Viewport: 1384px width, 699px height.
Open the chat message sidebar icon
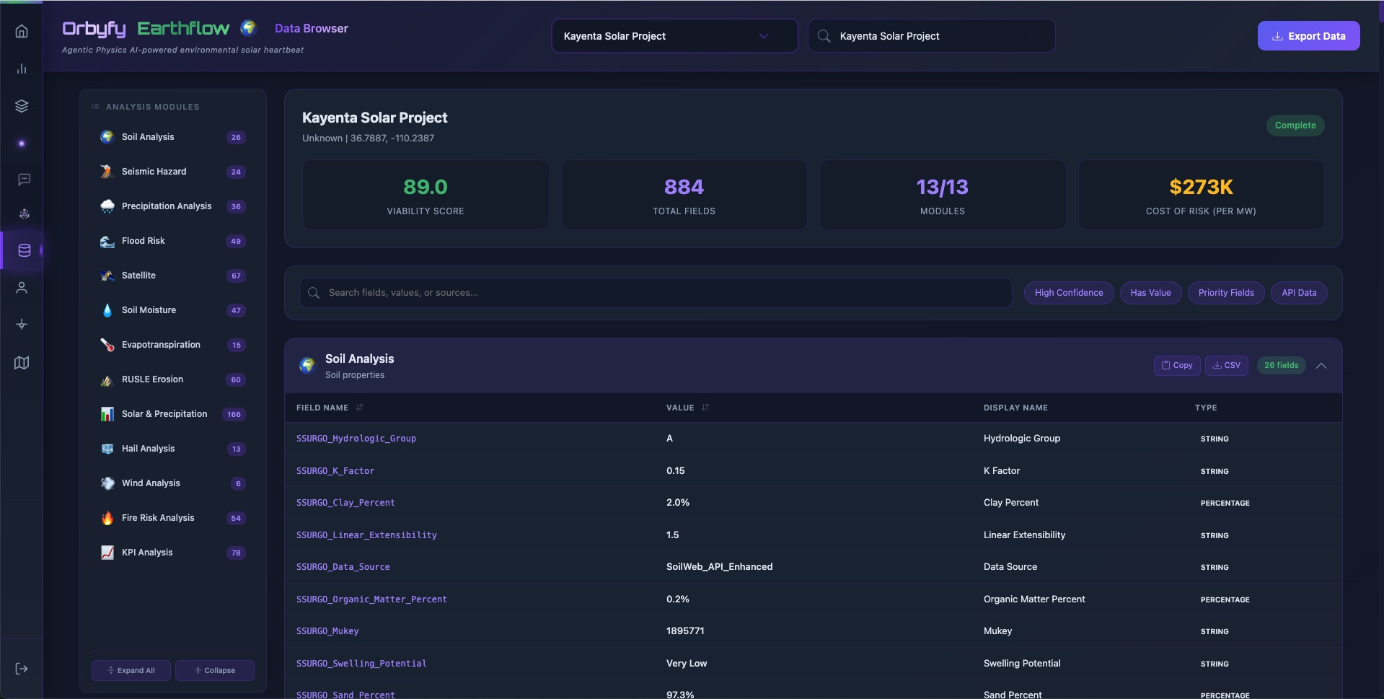pos(24,179)
